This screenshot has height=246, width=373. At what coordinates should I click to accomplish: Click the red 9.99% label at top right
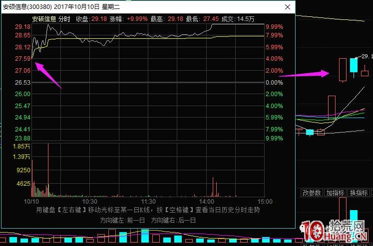[x=274, y=27]
